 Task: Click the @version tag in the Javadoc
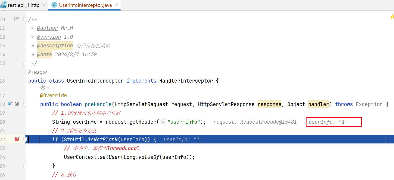pyautogui.click(x=49, y=37)
